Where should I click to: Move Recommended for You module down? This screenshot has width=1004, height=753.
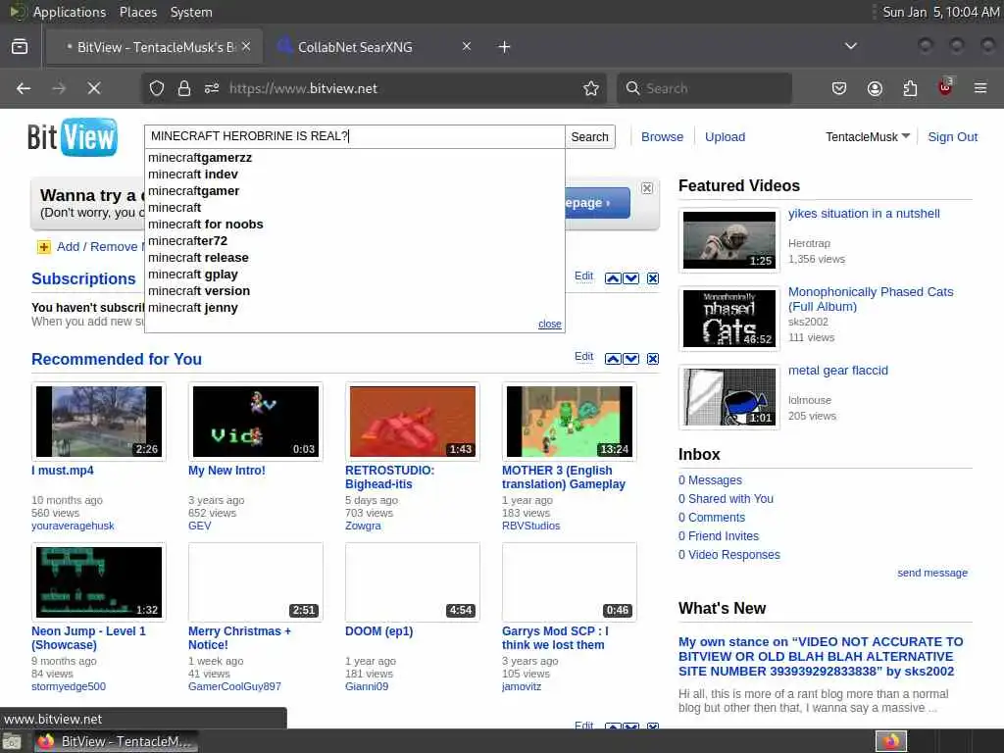click(630, 359)
